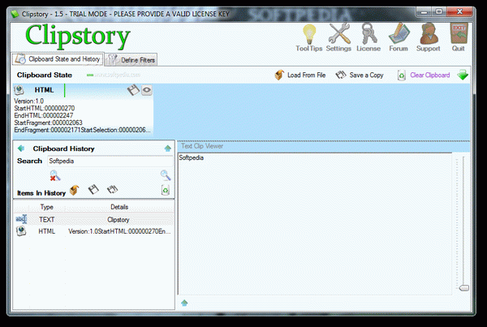Click the single floppy save icon in history toolbar
Screen dimensions: 487x327
93,189
